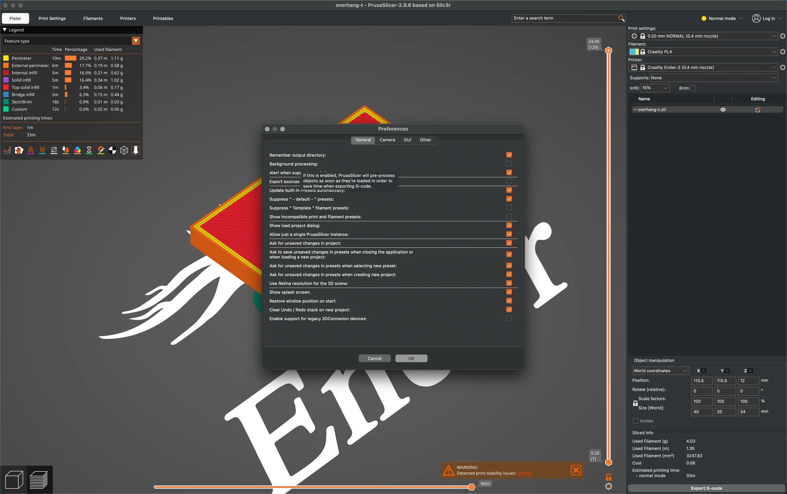Click Cancel in Preferences dialog
The image size is (787, 494).
[375, 359]
